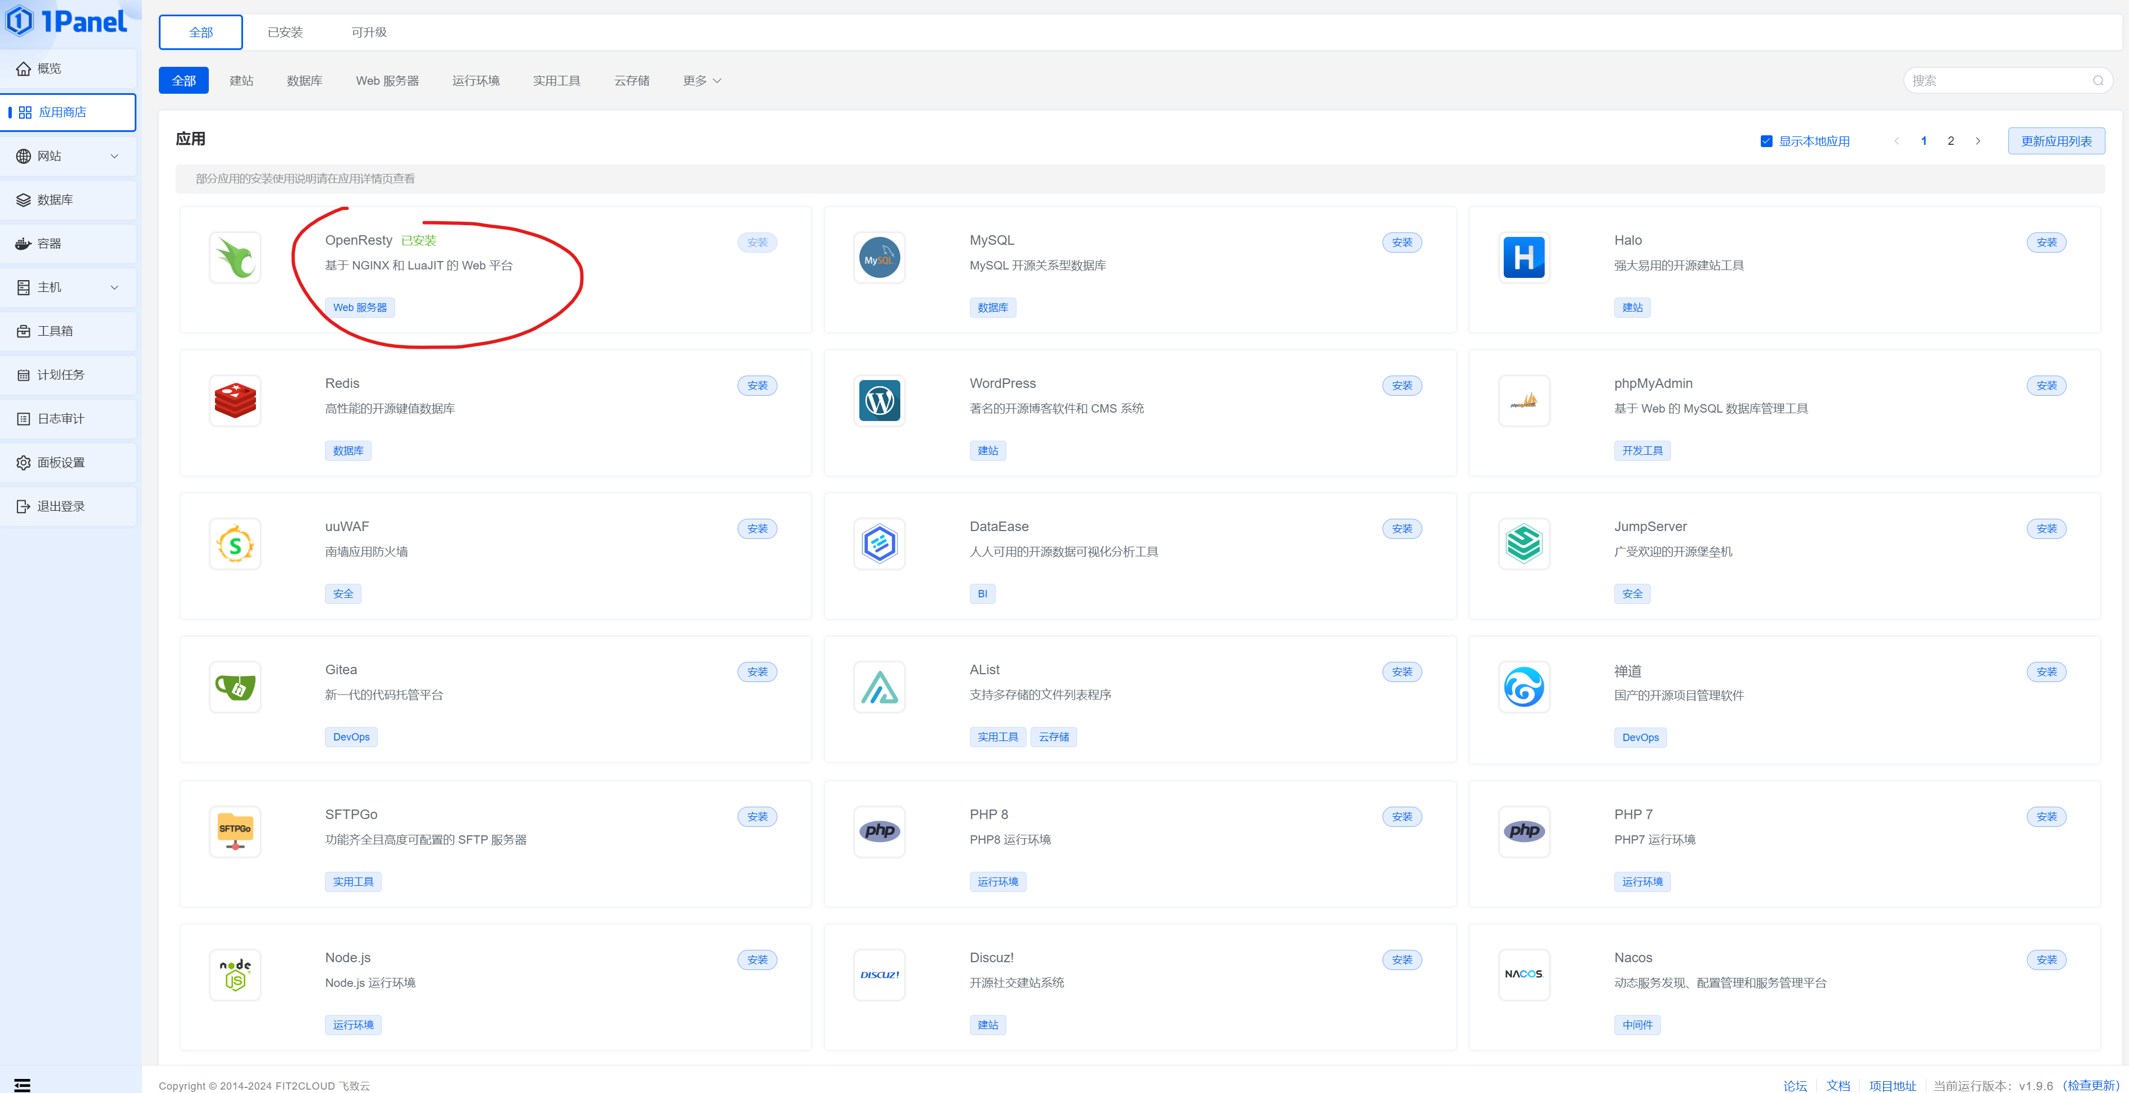Click the Gitea app icon
2129x1093 pixels.
(x=235, y=687)
